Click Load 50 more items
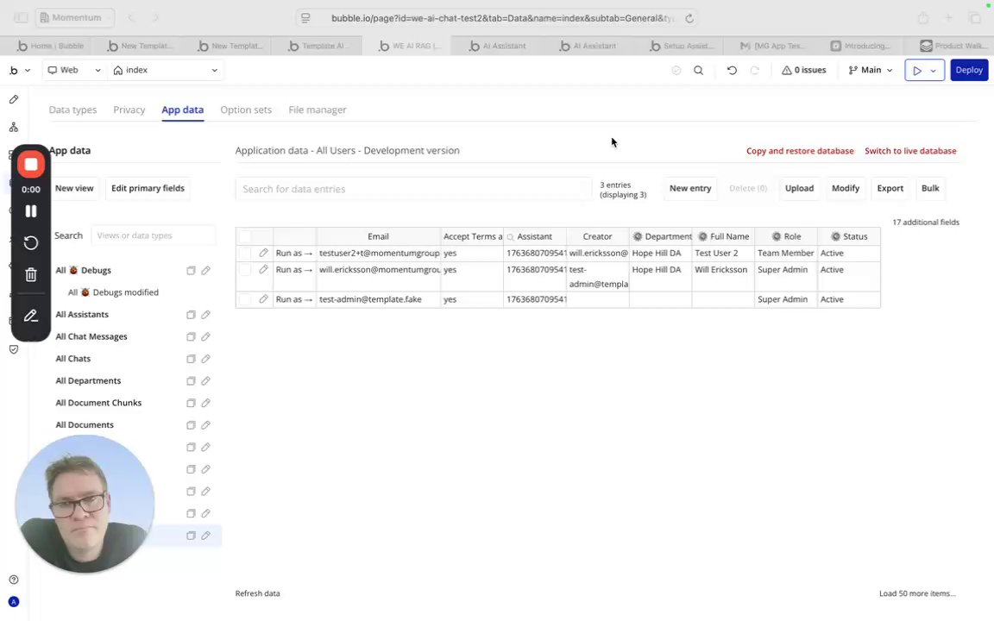Image resolution: width=994 pixels, height=621 pixels. click(x=916, y=593)
